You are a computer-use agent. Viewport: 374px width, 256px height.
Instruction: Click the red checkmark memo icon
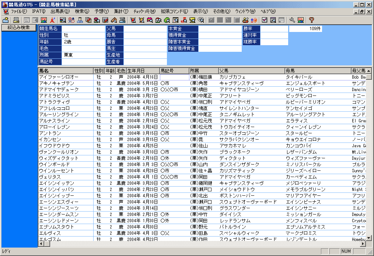[x=265, y=20]
